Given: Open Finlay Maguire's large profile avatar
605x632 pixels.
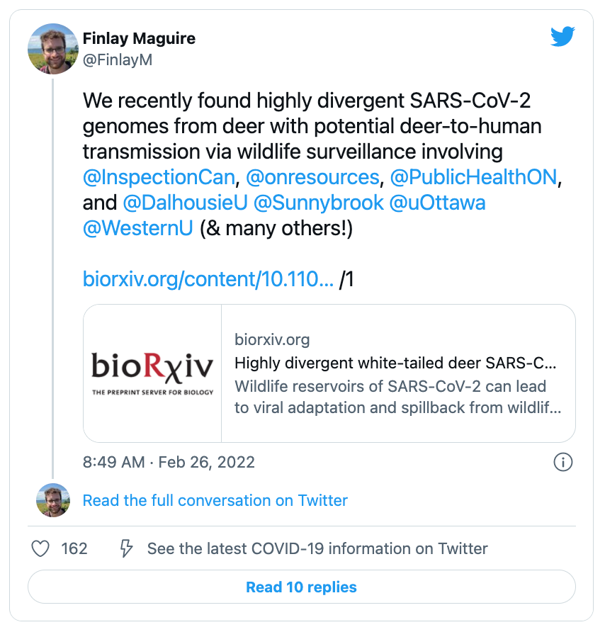Looking at the screenshot, I should 53,49.
